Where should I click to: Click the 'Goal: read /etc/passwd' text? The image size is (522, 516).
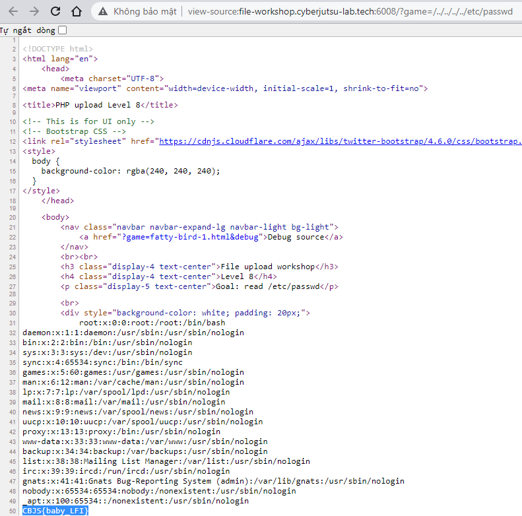point(268,286)
